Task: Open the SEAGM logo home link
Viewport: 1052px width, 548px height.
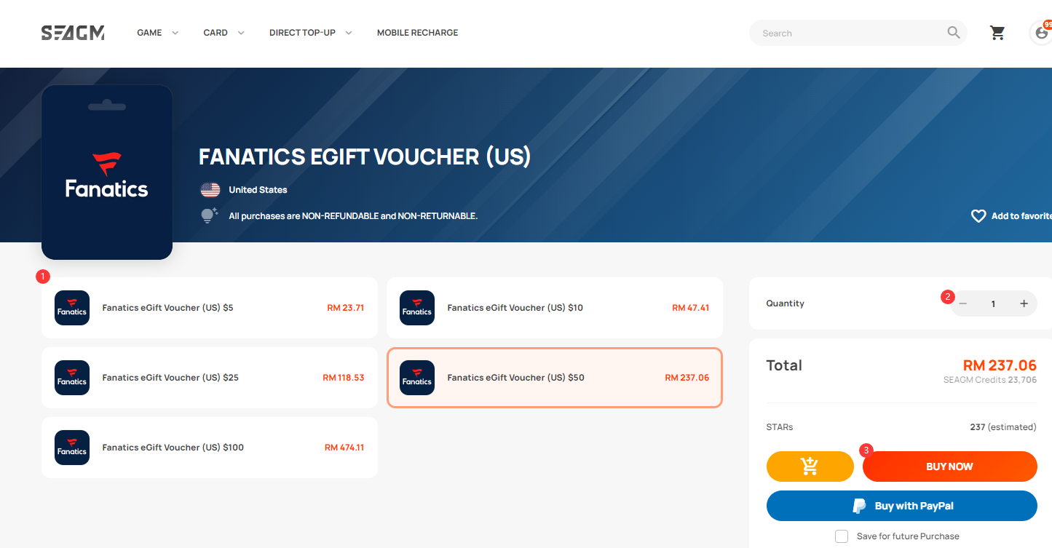Action: (73, 33)
